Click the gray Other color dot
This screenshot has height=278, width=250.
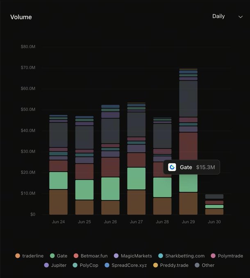tap(197, 265)
